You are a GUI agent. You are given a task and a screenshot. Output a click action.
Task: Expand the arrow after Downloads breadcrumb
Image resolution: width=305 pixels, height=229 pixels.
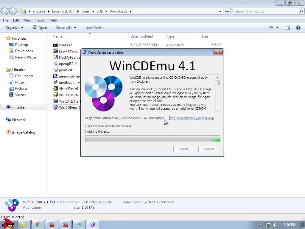[x=130, y=11]
